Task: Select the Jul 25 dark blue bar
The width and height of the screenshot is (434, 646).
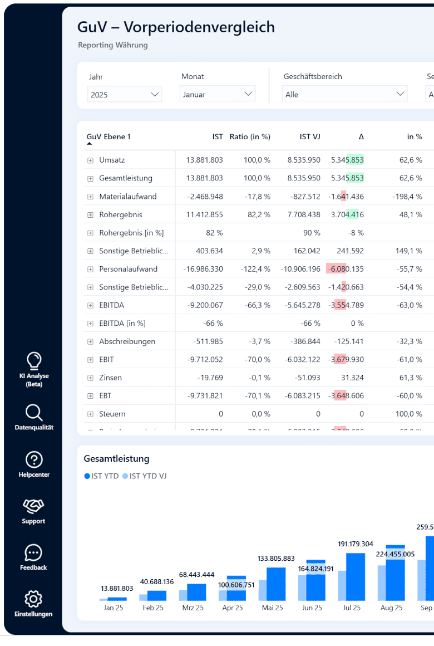Action: [356, 577]
